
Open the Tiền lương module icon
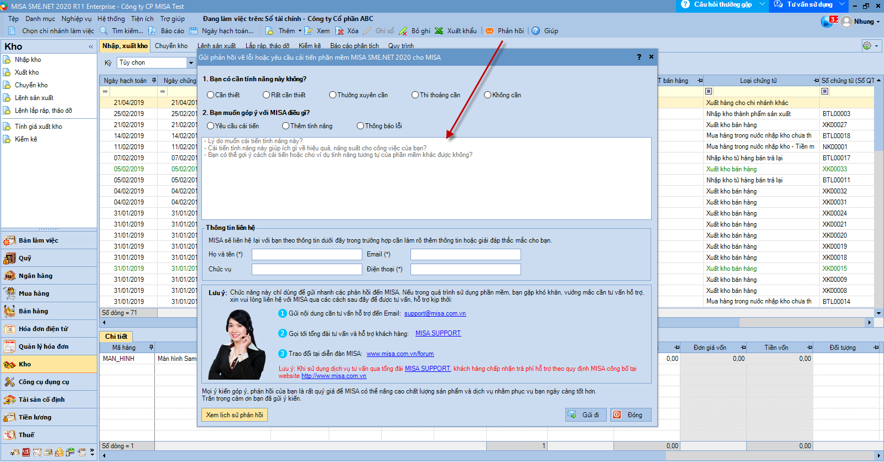coord(9,417)
